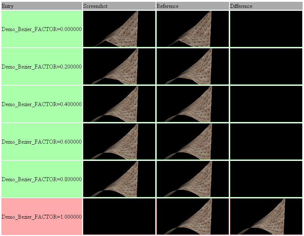Viewport: 304px width, 236px height.
Task: Select entry Demo_Bezier_FACTOR=0.600000
Action: [42, 141]
